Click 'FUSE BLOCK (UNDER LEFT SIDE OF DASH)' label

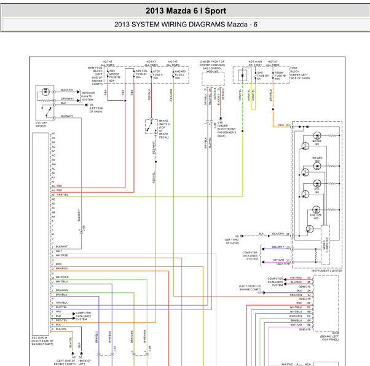pos(300,73)
